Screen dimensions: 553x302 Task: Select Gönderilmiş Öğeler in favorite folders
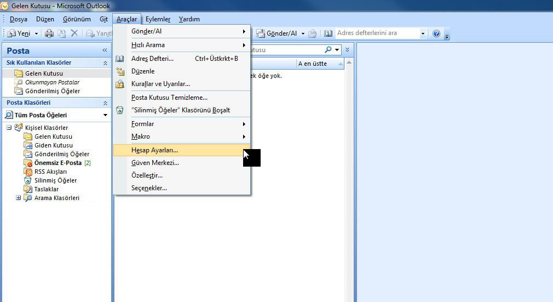[52, 91]
